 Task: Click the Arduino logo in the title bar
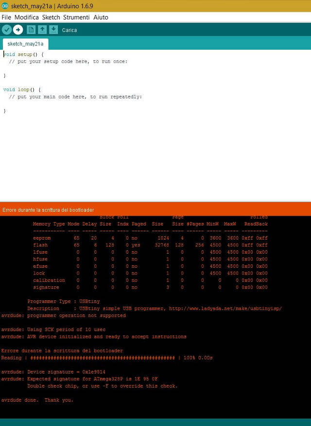(x=5, y=6)
